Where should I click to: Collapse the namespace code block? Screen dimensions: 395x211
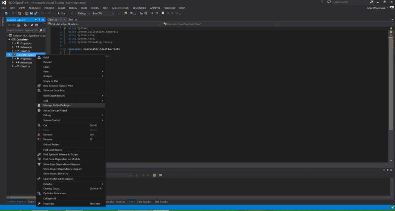[65, 49]
